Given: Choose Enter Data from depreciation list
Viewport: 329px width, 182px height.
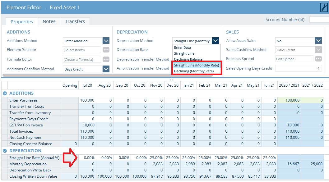Looking at the screenshot, I should point(183,48).
